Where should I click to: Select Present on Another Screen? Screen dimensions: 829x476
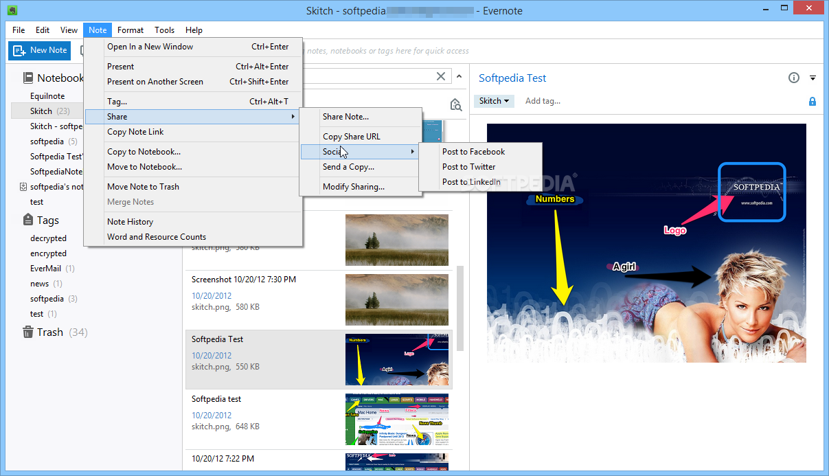coord(193,82)
